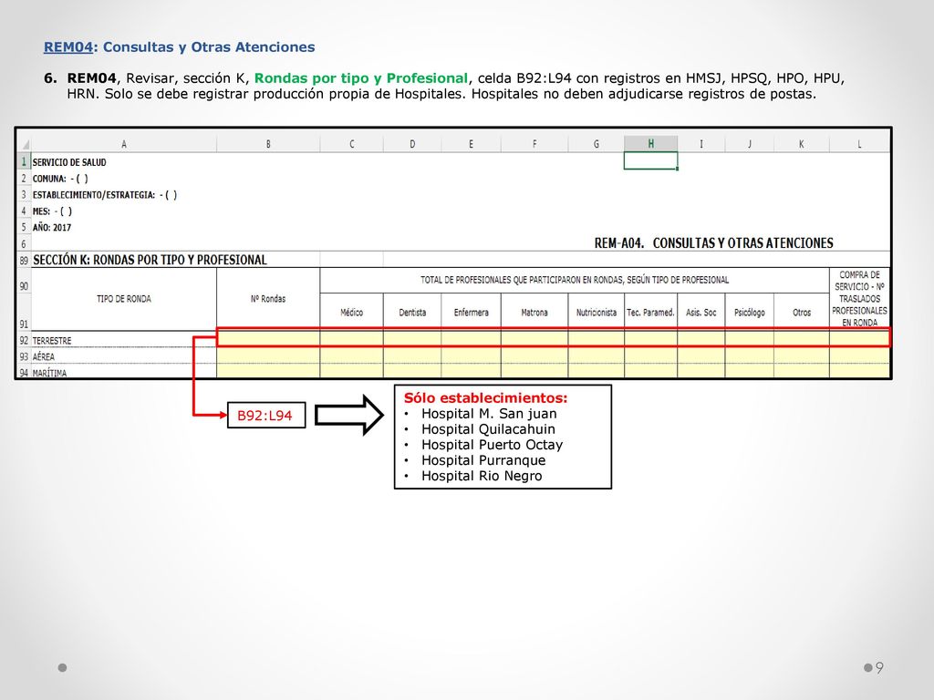
Task: Click the 'TIPO DE RONDA' header cell
Action: click(124, 299)
